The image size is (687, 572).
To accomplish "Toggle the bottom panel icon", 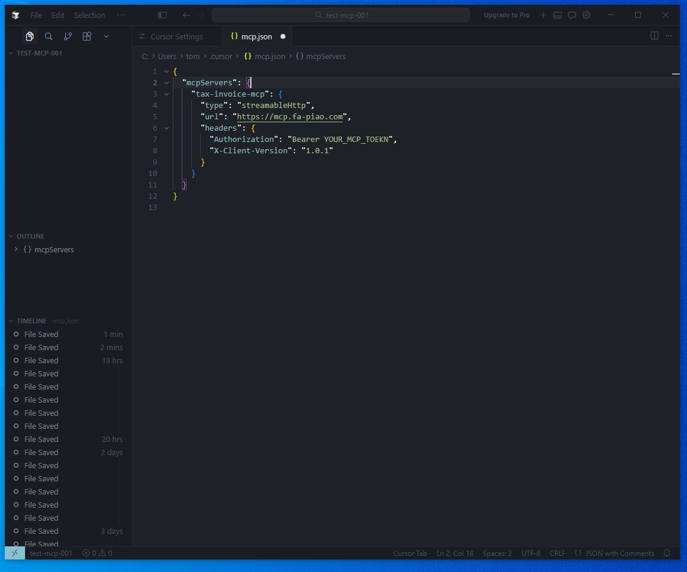I will click(x=557, y=15).
